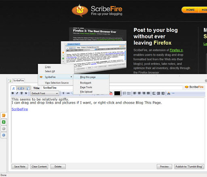Open the gray round sidebar icon
Image resolution: width=207 pixels, height=177 pixels.
(4, 129)
